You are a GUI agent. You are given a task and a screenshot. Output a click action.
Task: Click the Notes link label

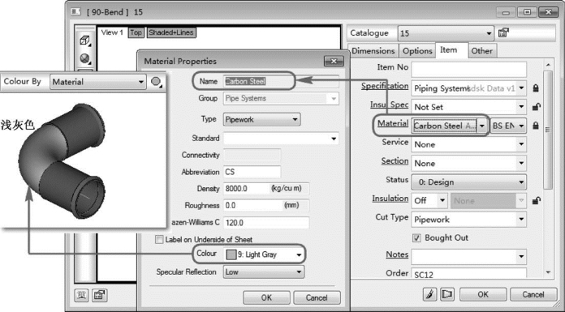[x=397, y=254]
